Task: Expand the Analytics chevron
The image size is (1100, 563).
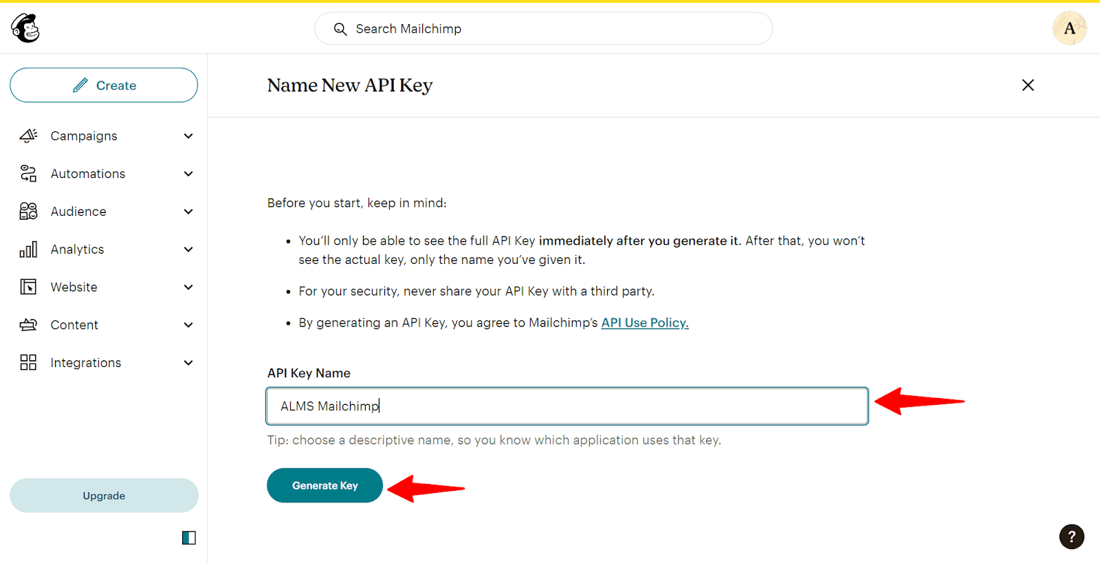Action: (188, 250)
